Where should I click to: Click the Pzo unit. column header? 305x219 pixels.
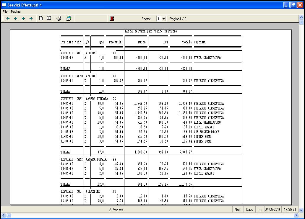[116, 42]
